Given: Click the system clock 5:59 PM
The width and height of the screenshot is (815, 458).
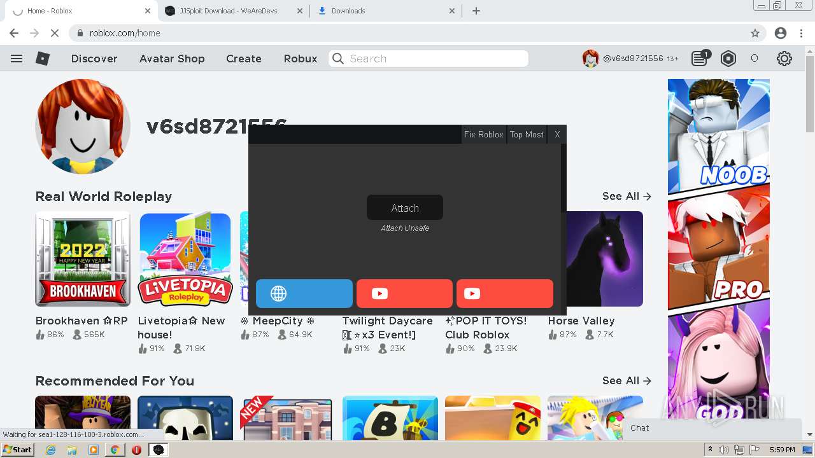Looking at the screenshot, I should (x=782, y=450).
